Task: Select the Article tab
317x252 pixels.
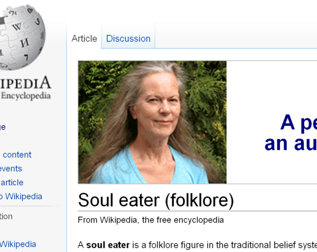Action: tap(85, 39)
